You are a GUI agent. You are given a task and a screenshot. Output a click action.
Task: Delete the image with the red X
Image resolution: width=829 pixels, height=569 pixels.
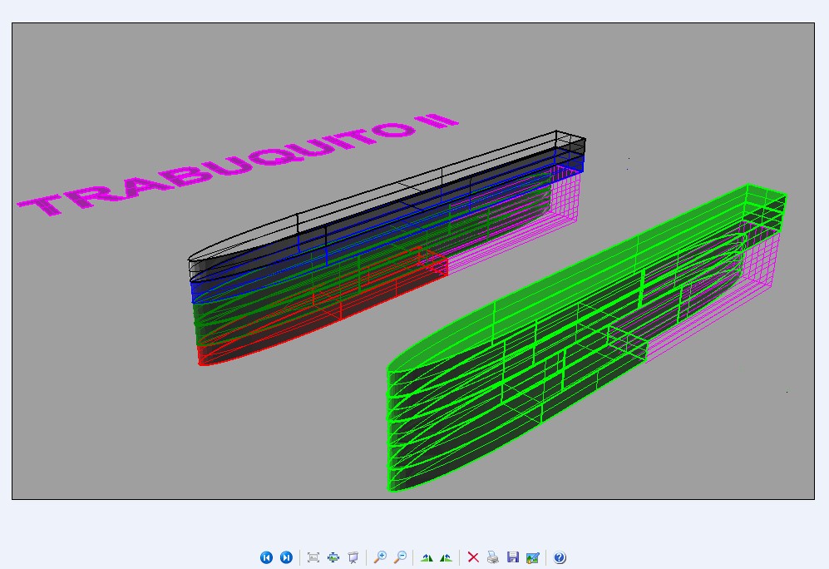click(x=473, y=557)
